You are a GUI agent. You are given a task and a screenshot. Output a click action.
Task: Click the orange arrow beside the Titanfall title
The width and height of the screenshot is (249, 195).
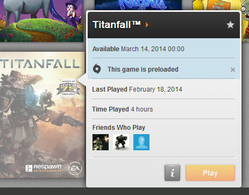147,25
